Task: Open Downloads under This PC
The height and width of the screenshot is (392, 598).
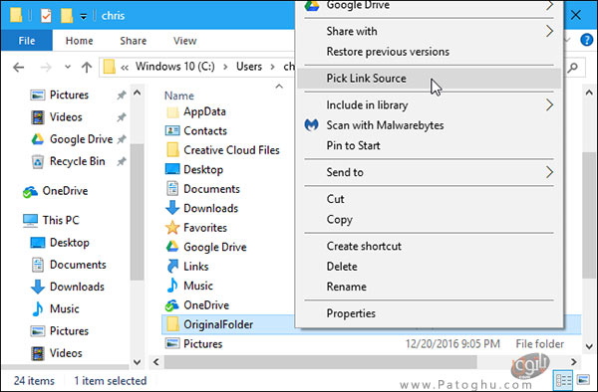Action: click(x=77, y=287)
